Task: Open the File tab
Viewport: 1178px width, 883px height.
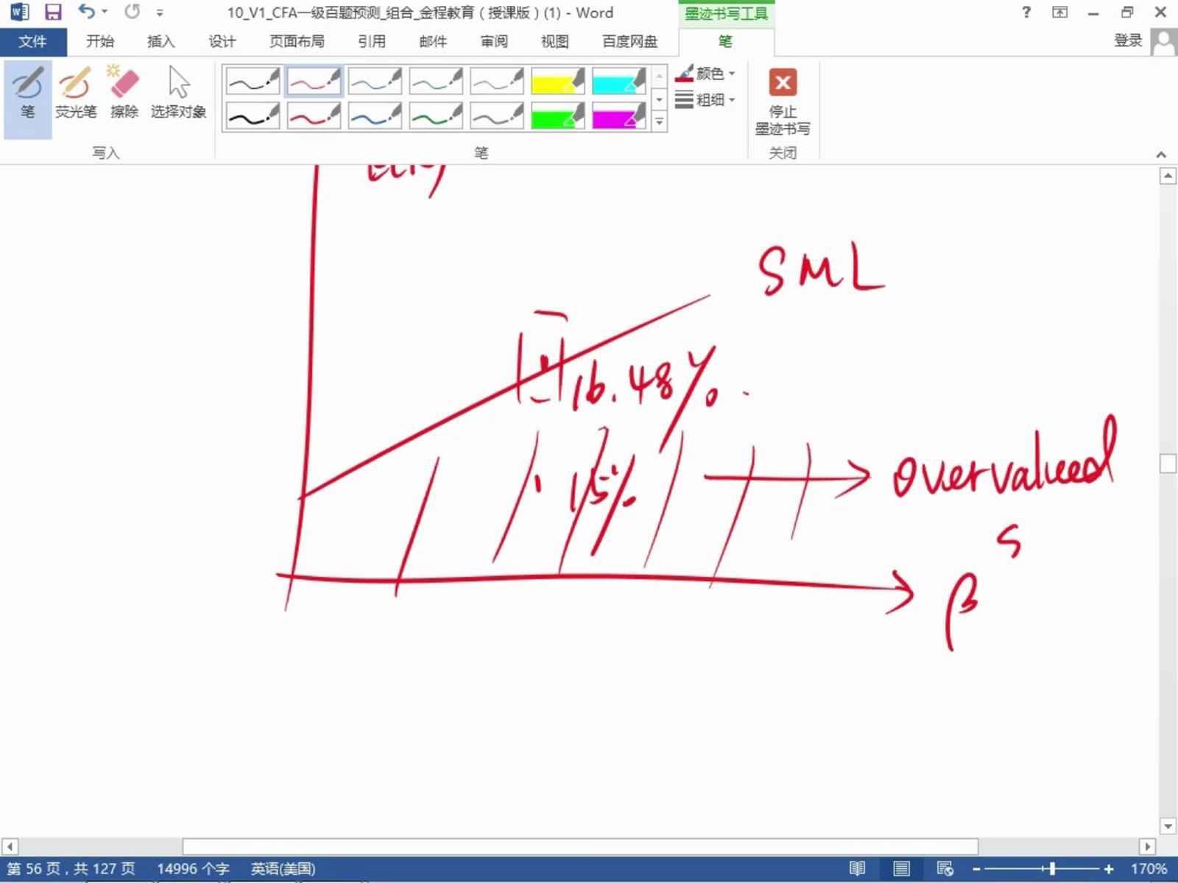Action: click(32, 41)
